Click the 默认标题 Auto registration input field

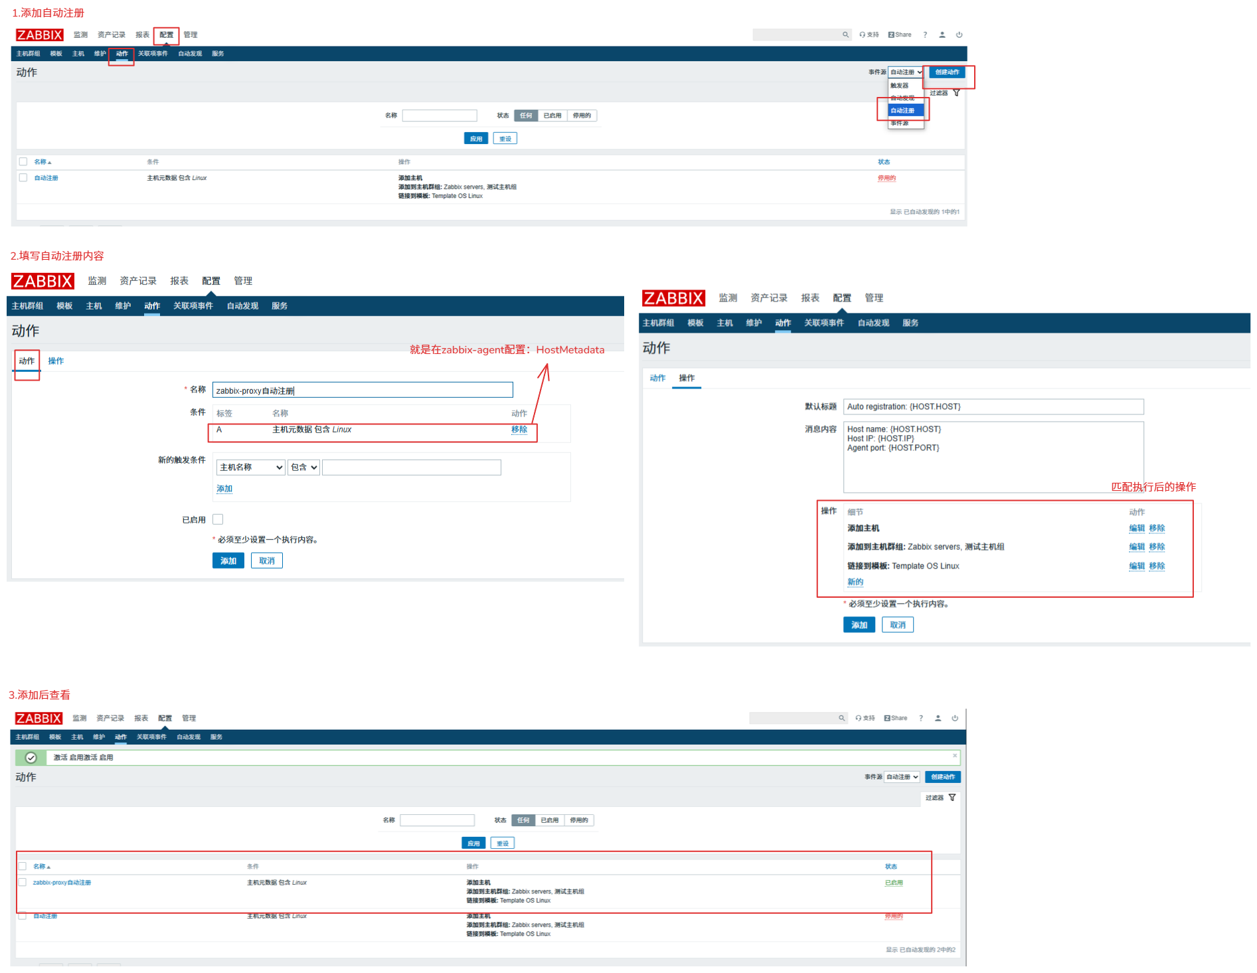(x=993, y=406)
